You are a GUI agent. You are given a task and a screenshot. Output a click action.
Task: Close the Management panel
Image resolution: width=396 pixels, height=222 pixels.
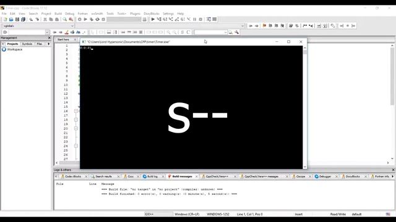(x=49, y=38)
